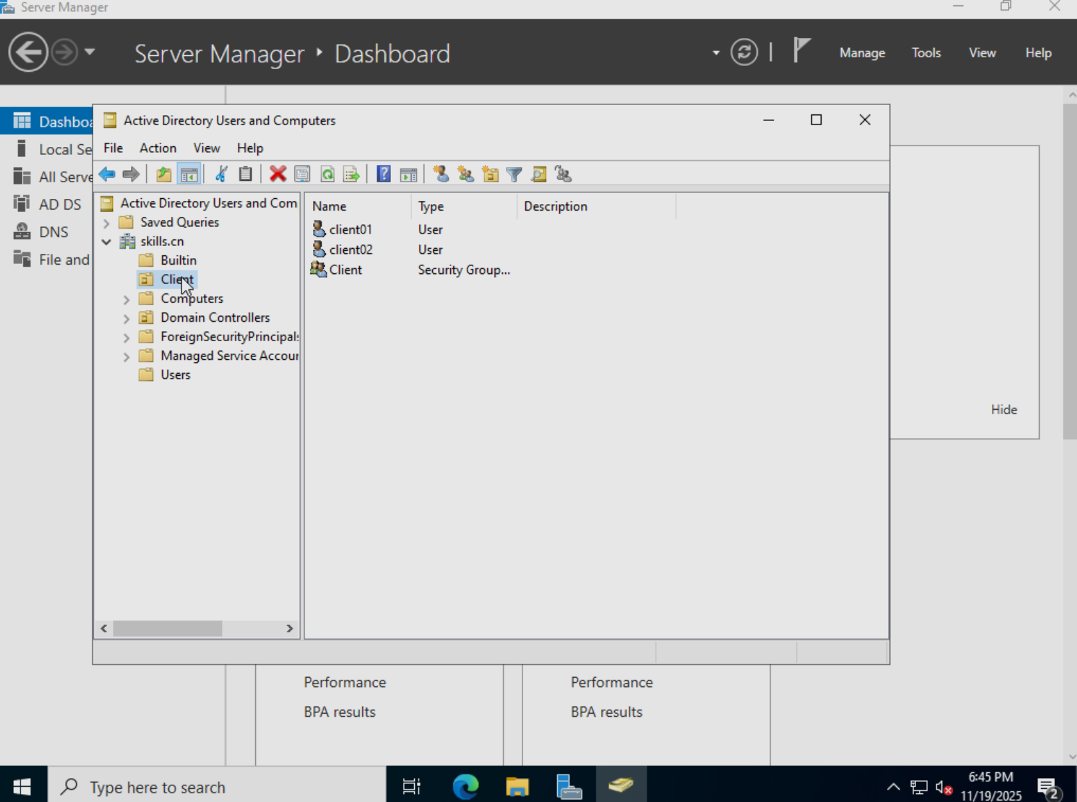This screenshot has width=1077, height=802.
Task: Click Server Manager back navigation button
Action: click(28, 52)
